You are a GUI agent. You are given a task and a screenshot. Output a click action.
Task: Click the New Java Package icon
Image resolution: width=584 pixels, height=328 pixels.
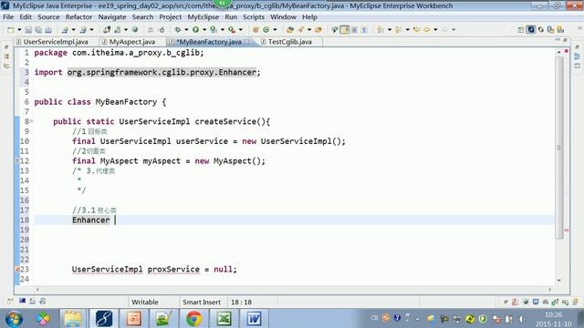coord(255,30)
